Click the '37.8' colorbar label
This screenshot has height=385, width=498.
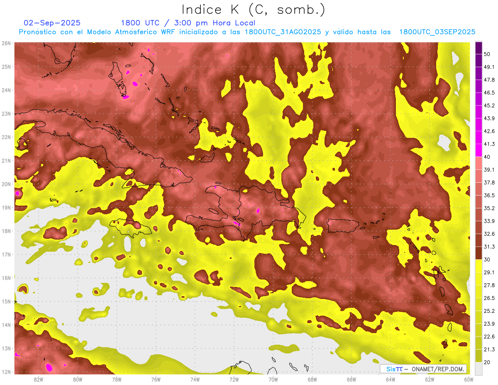[489, 182]
